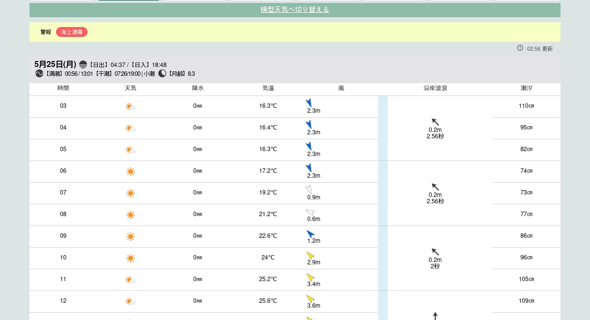Image resolution: width=590 pixels, height=320 pixels.
Task: Click the 降水 column header
Action: (x=198, y=88)
